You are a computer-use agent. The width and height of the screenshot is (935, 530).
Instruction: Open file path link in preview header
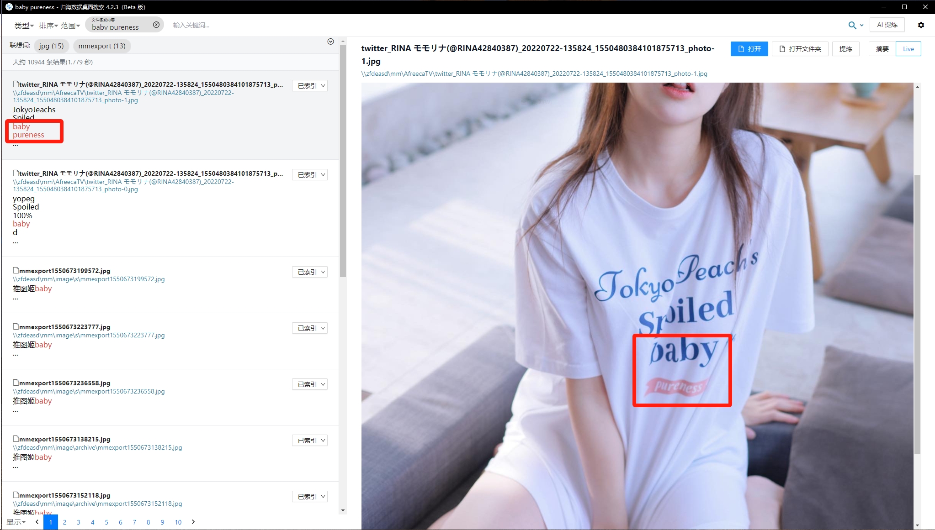tap(534, 73)
